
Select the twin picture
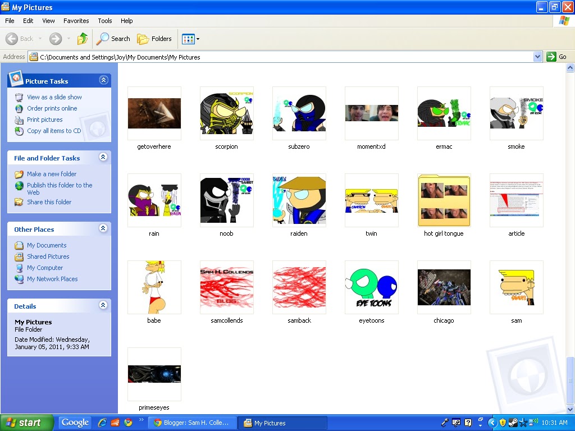tap(372, 200)
